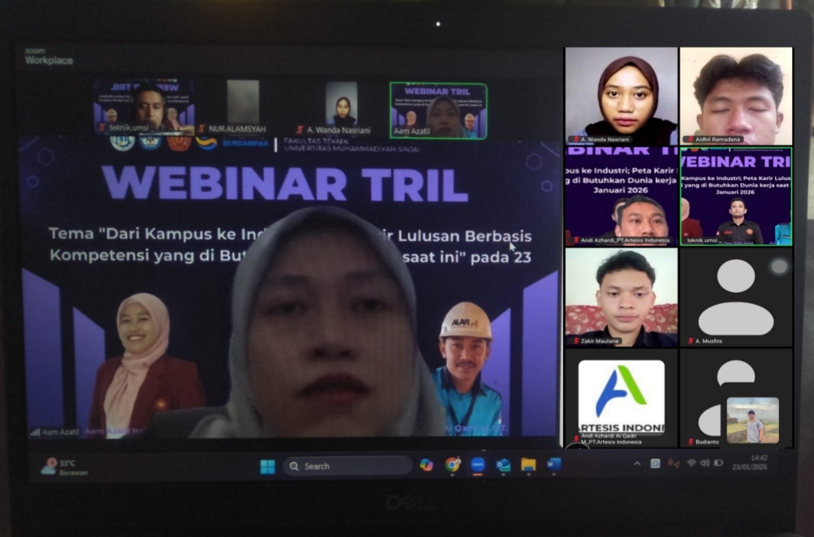Click the volume speaker tray icon

pos(705,463)
